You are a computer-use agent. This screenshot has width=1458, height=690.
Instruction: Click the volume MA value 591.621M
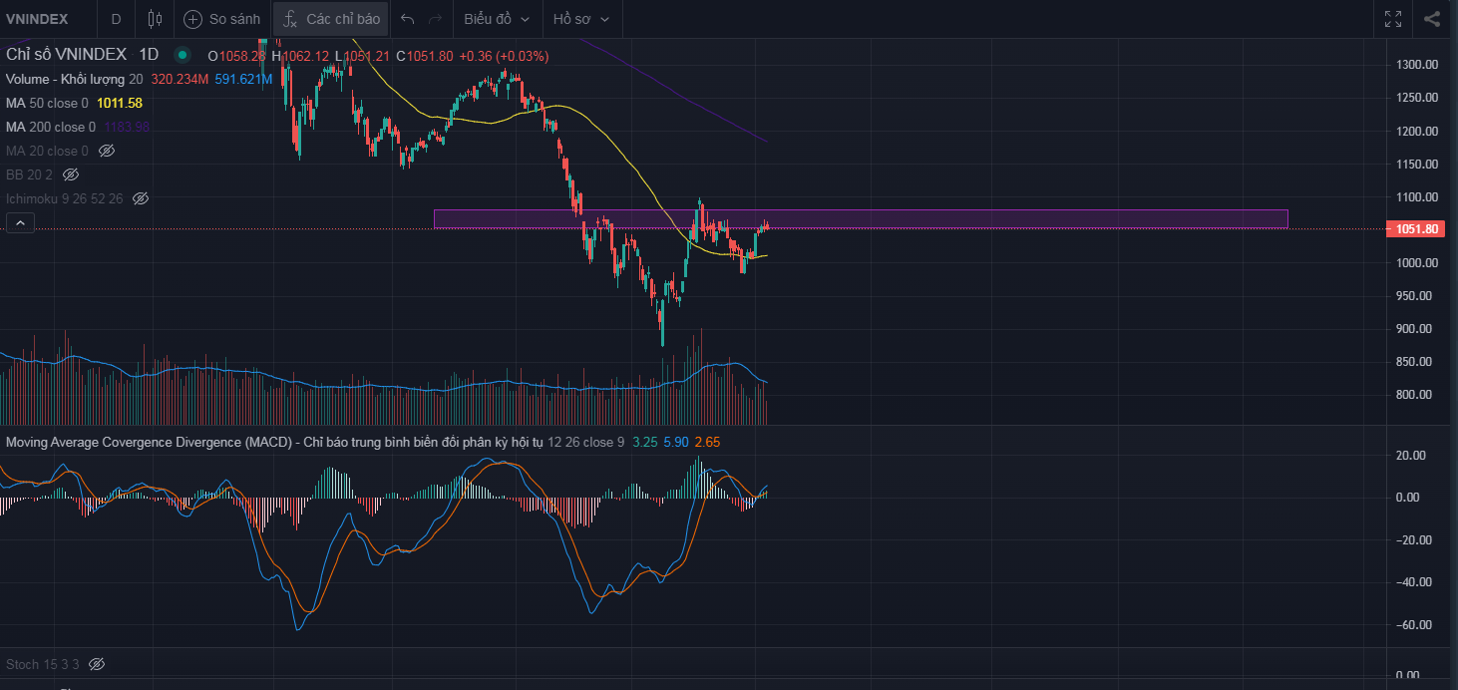click(243, 79)
